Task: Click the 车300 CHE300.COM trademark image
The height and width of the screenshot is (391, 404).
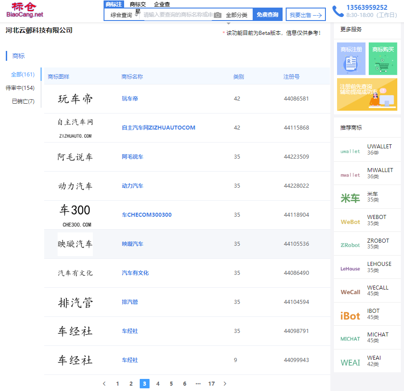Action: point(75,215)
